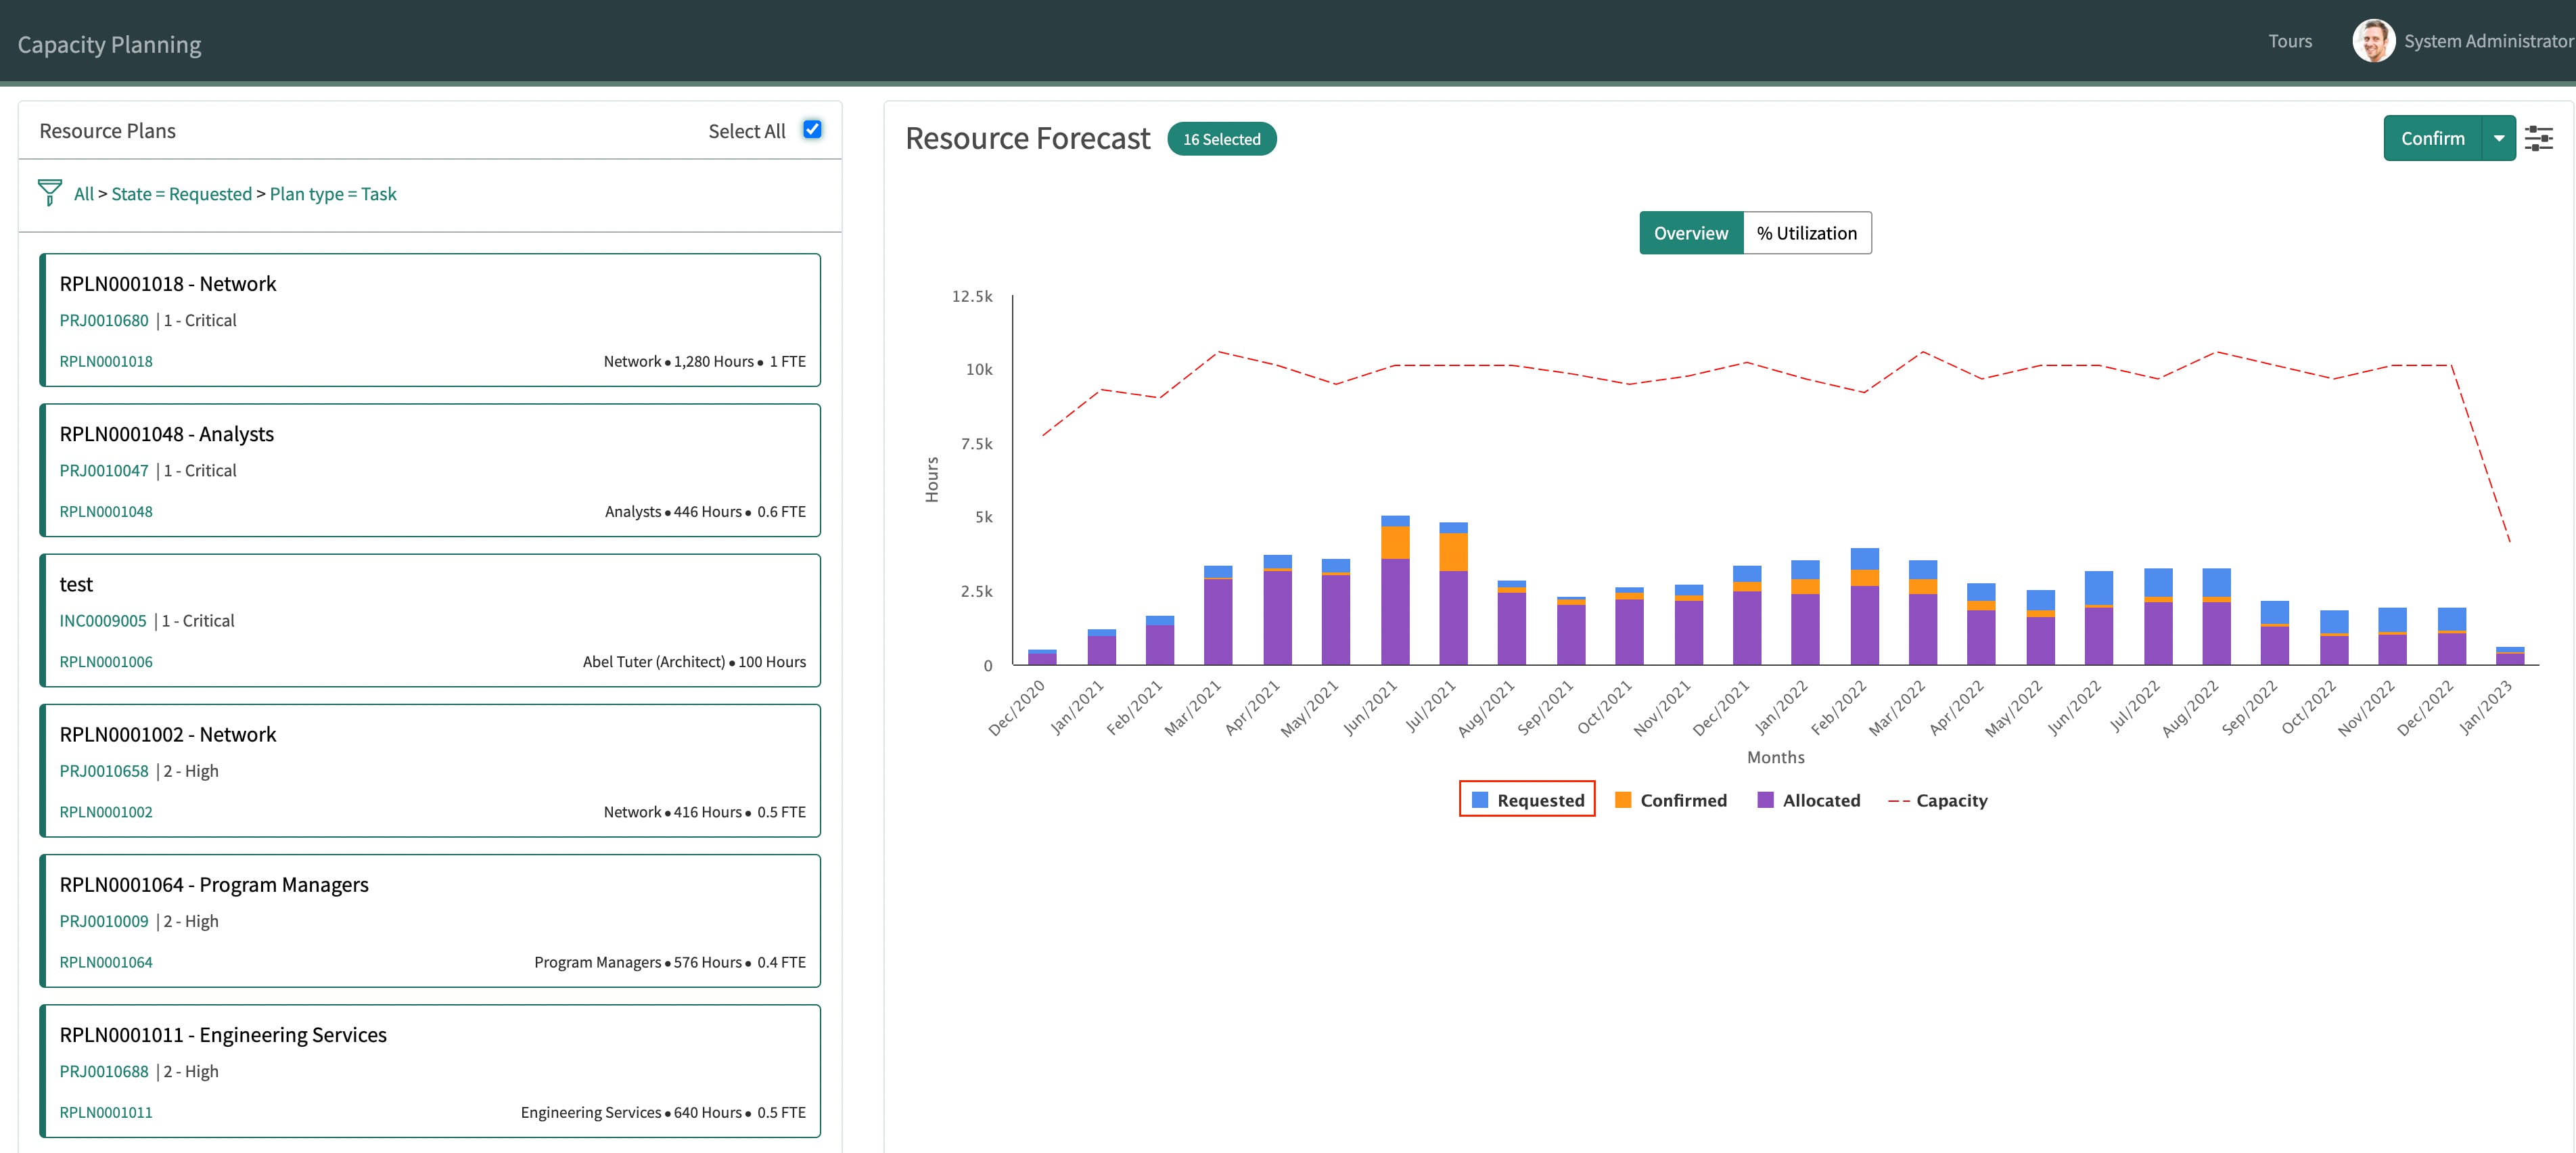Click the State = Requested filter breadcrumb
This screenshot has width=2576, height=1153.
pyautogui.click(x=182, y=193)
